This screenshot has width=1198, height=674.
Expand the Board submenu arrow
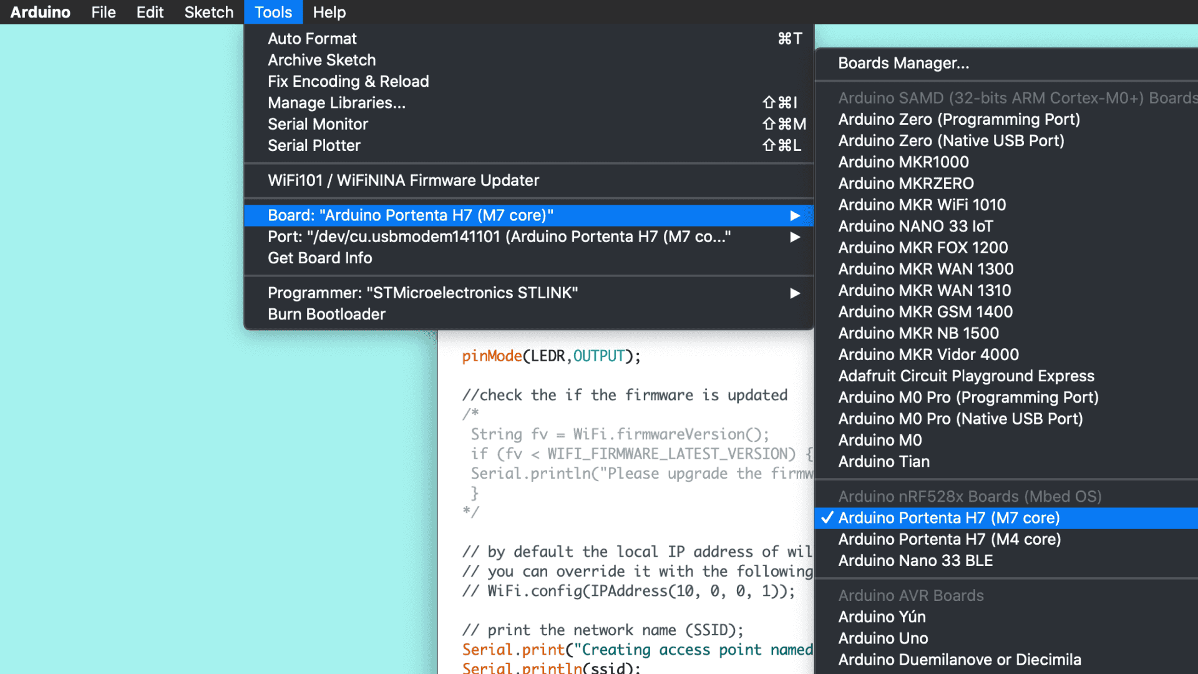tap(794, 215)
